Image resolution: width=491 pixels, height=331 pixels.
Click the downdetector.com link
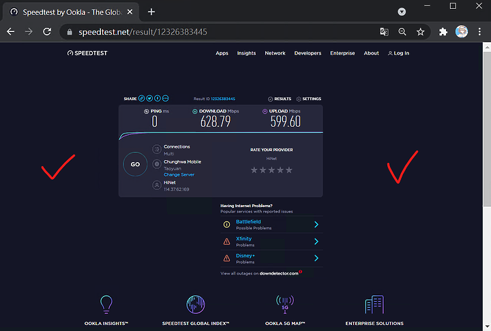click(x=279, y=273)
